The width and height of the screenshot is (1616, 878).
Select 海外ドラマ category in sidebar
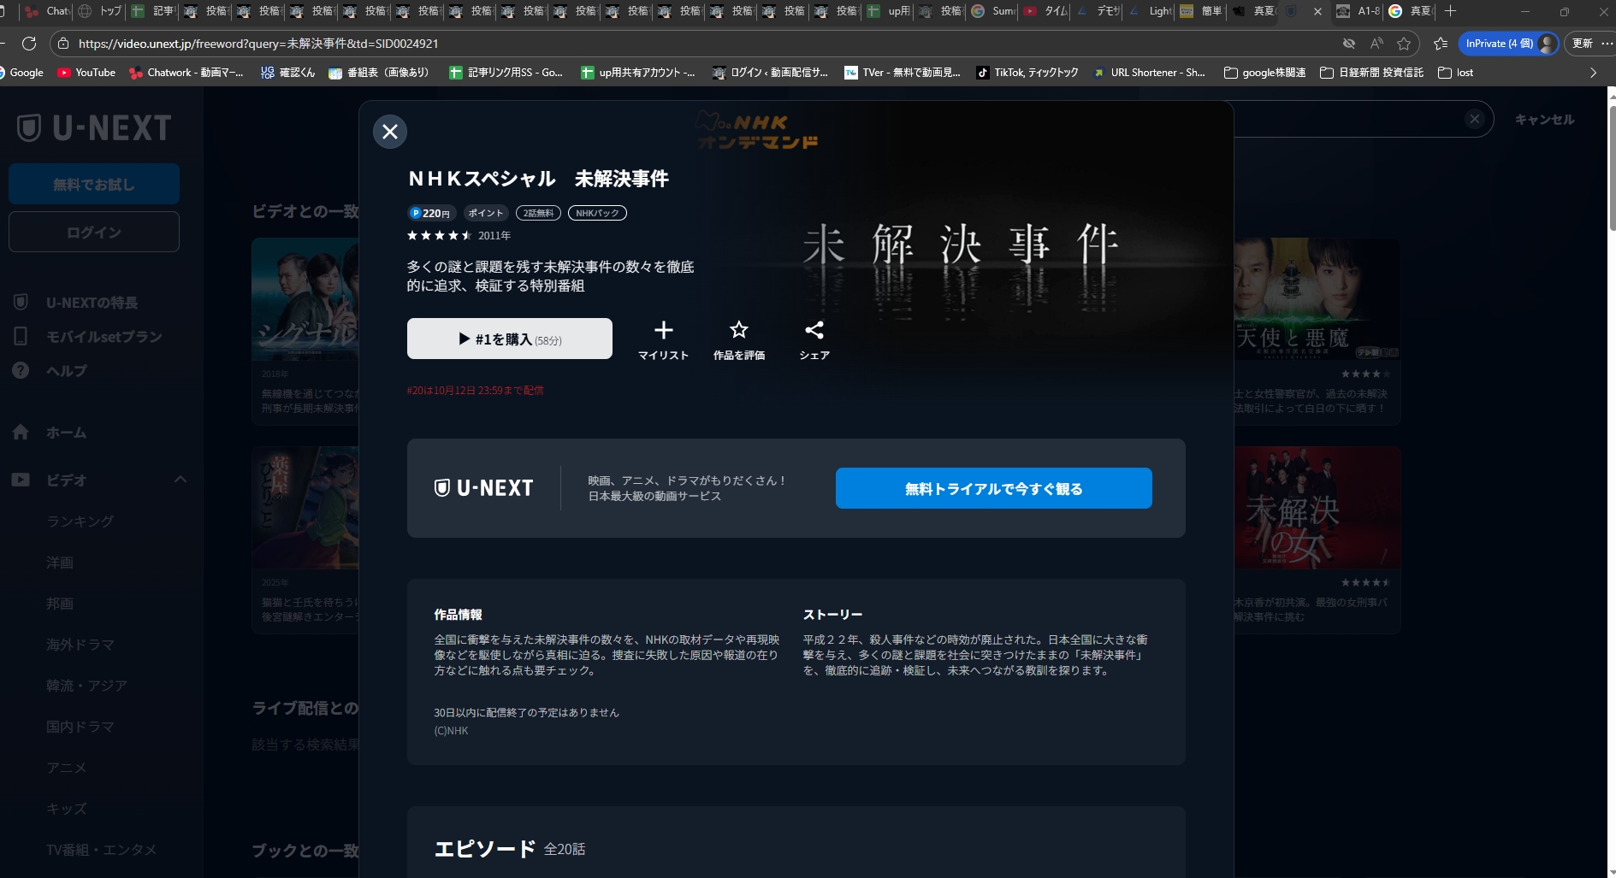tap(80, 645)
